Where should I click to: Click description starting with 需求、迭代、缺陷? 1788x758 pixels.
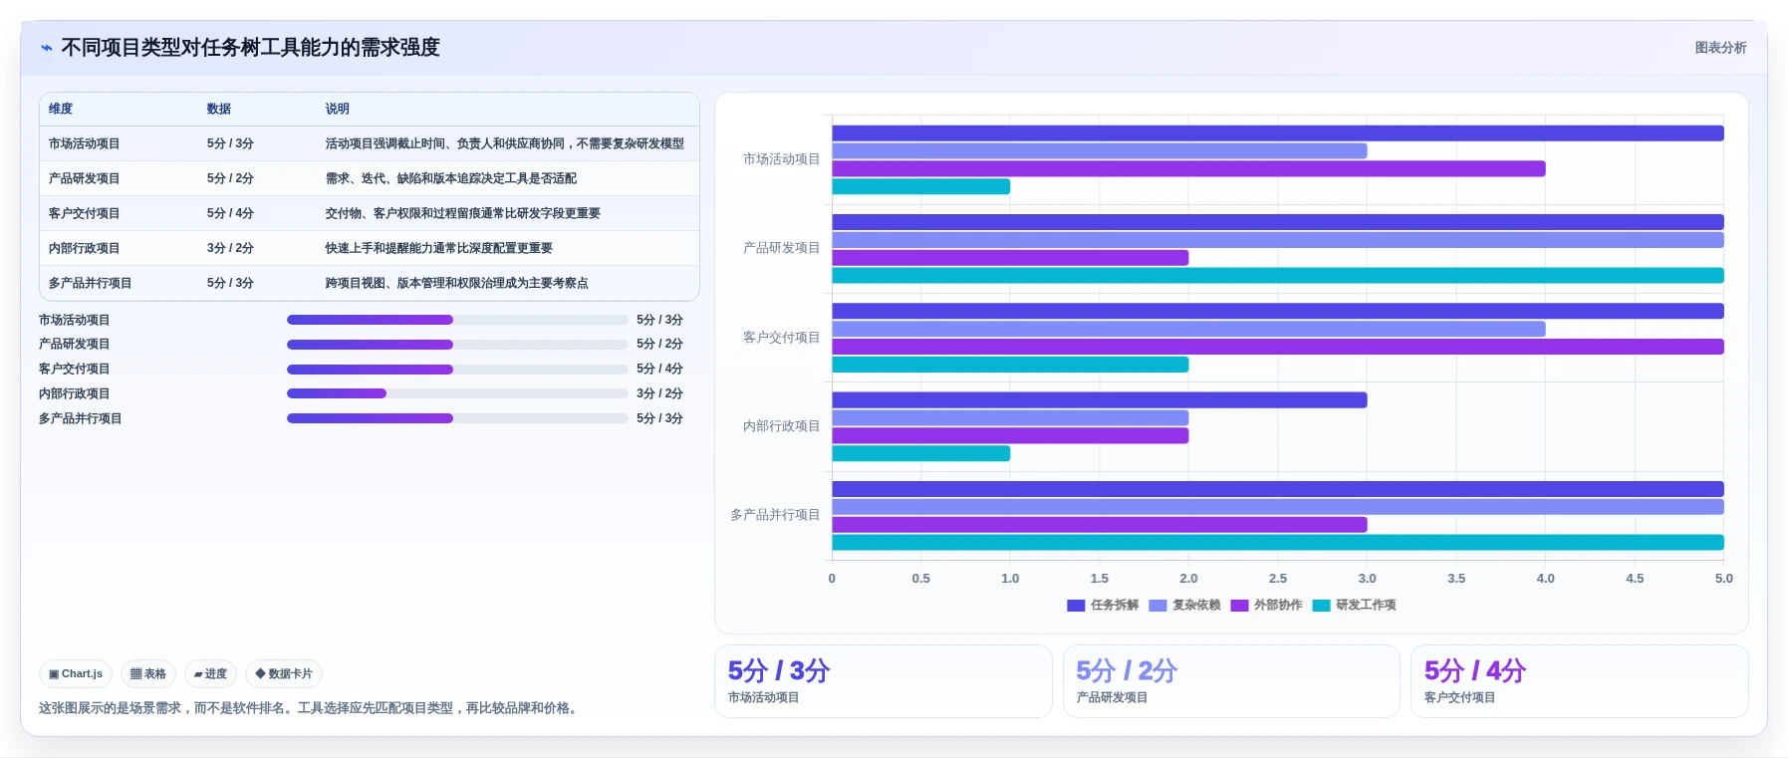pyautogui.click(x=451, y=178)
